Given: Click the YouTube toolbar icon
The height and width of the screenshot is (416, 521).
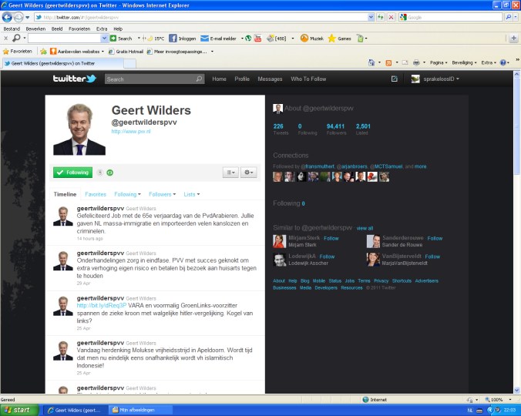Looking at the screenshot, I should click(x=258, y=38).
